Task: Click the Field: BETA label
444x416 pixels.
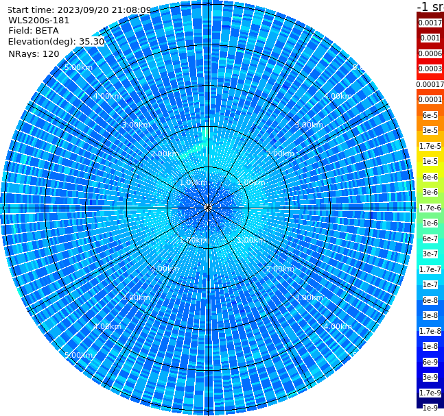Action: (x=34, y=31)
